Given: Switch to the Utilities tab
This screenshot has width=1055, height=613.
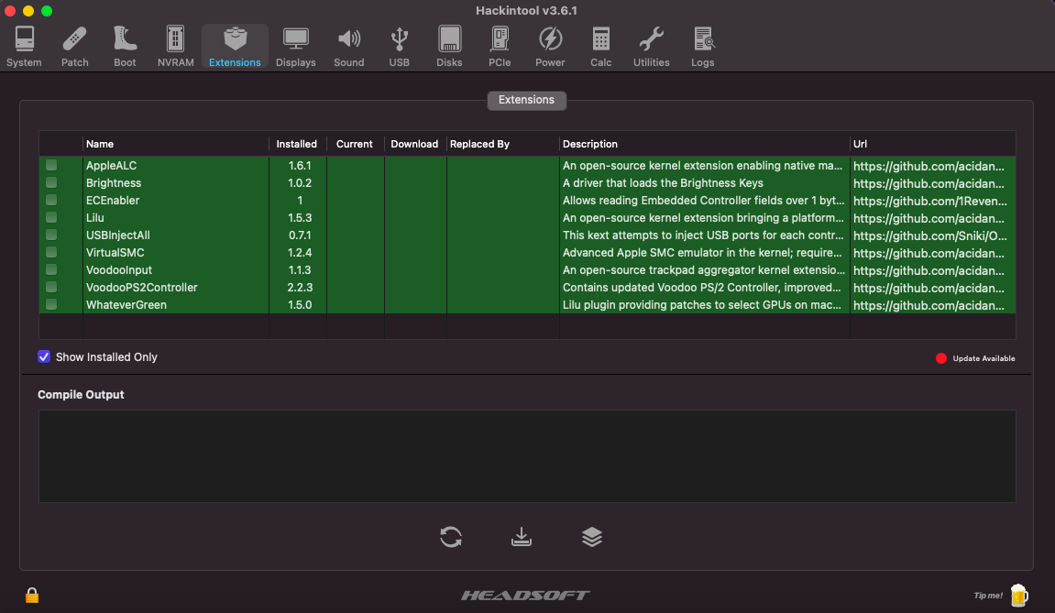Looking at the screenshot, I should [651, 47].
